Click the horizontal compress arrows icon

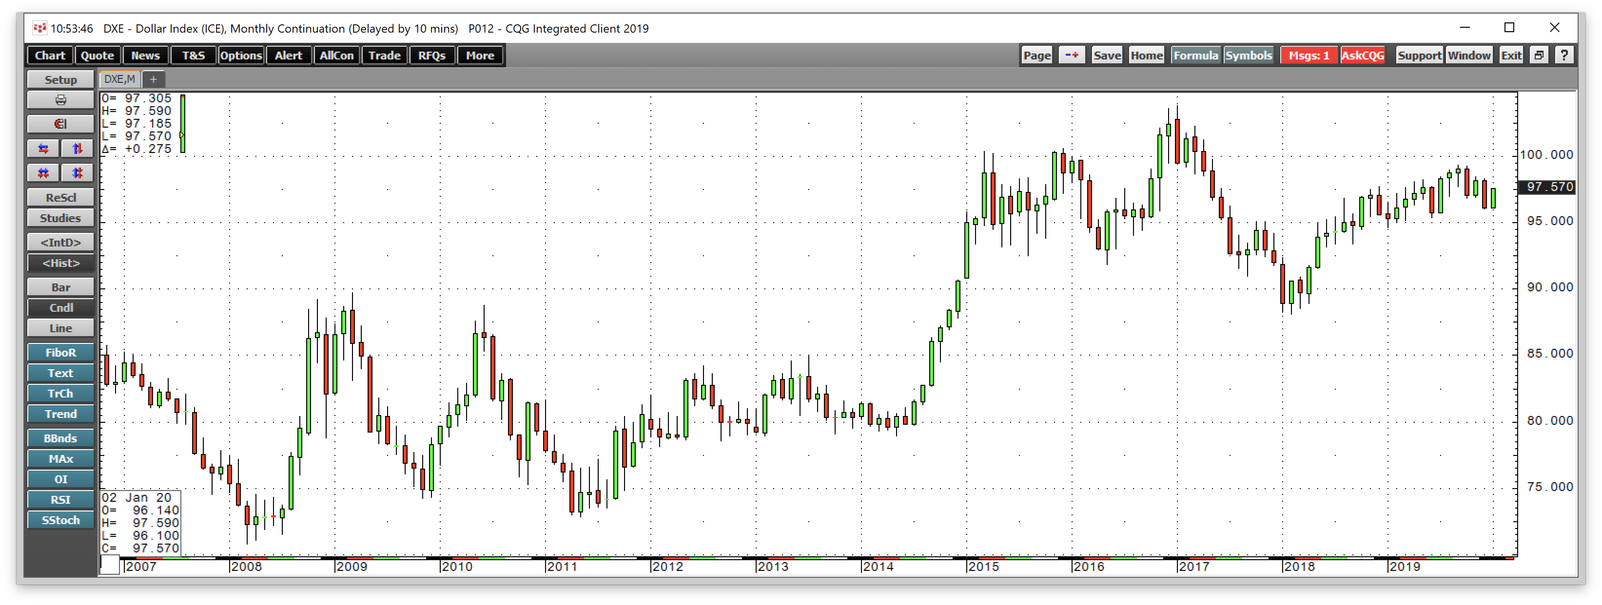[43, 172]
